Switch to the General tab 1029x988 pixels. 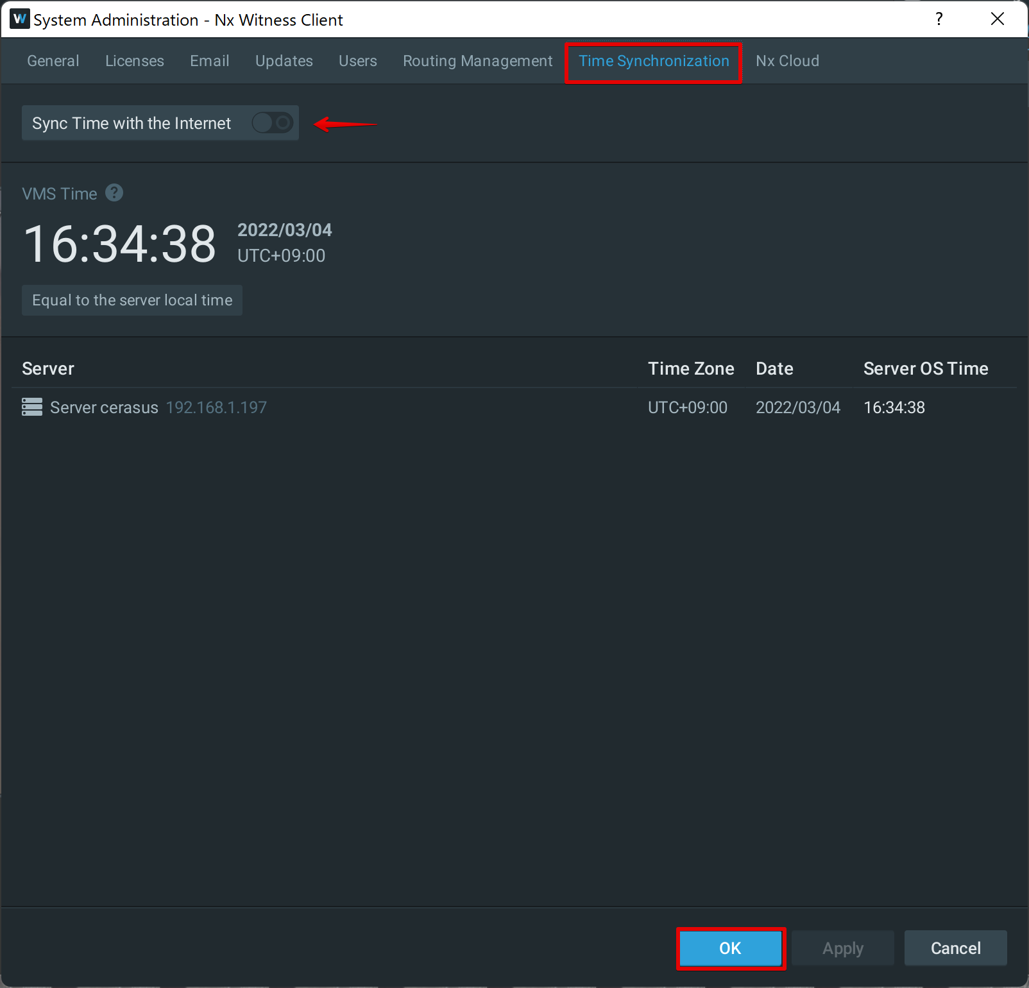coord(53,61)
